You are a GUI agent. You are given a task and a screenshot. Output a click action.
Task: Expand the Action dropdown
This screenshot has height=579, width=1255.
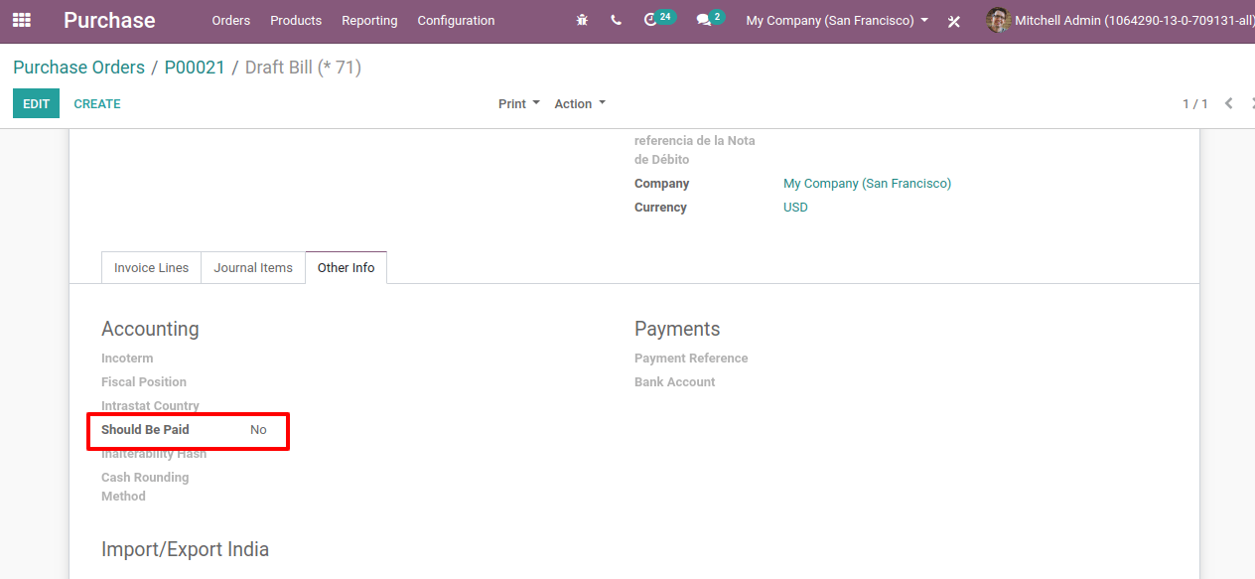(580, 103)
